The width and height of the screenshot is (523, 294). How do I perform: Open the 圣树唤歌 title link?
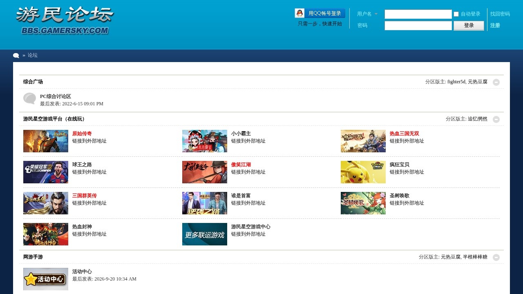(400, 196)
